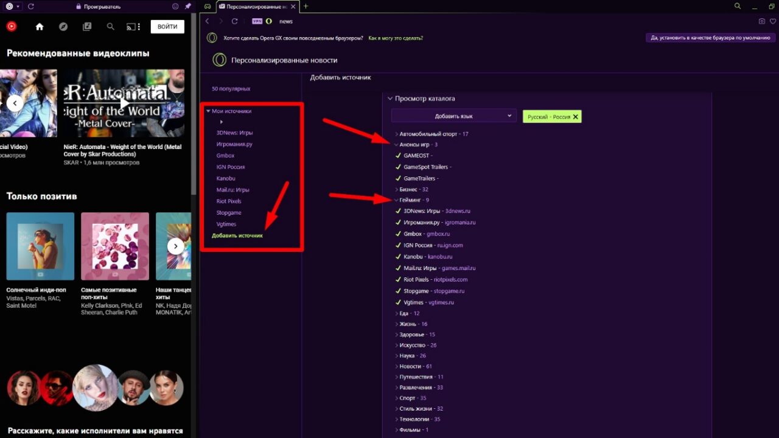Collapse the Анонсы игр category
The height and width of the screenshot is (438, 779).
coord(396,145)
